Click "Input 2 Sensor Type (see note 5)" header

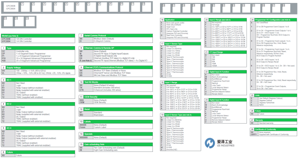(181, 115)
